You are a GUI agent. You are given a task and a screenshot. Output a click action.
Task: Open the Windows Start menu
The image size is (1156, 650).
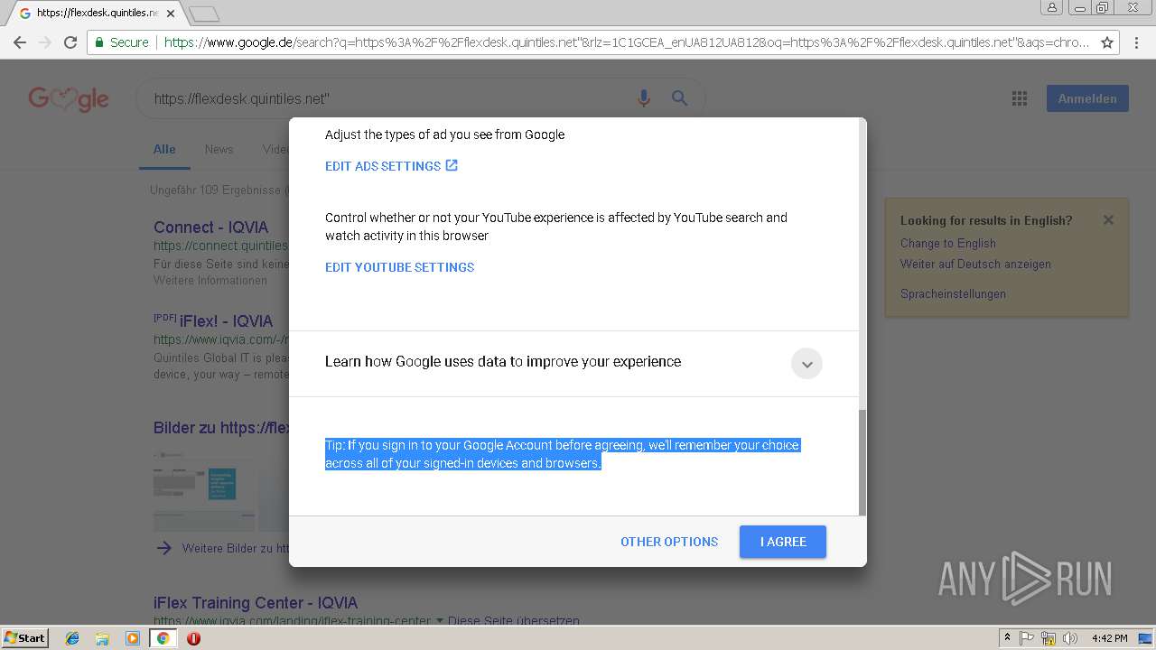click(x=24, y=638)
